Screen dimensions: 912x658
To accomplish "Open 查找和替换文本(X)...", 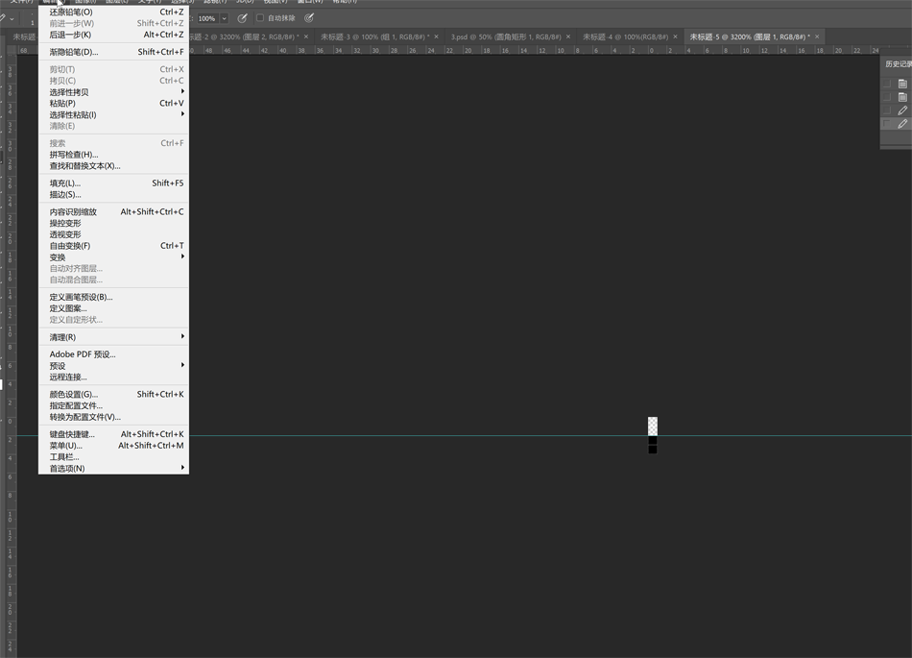I will point(113,166).
